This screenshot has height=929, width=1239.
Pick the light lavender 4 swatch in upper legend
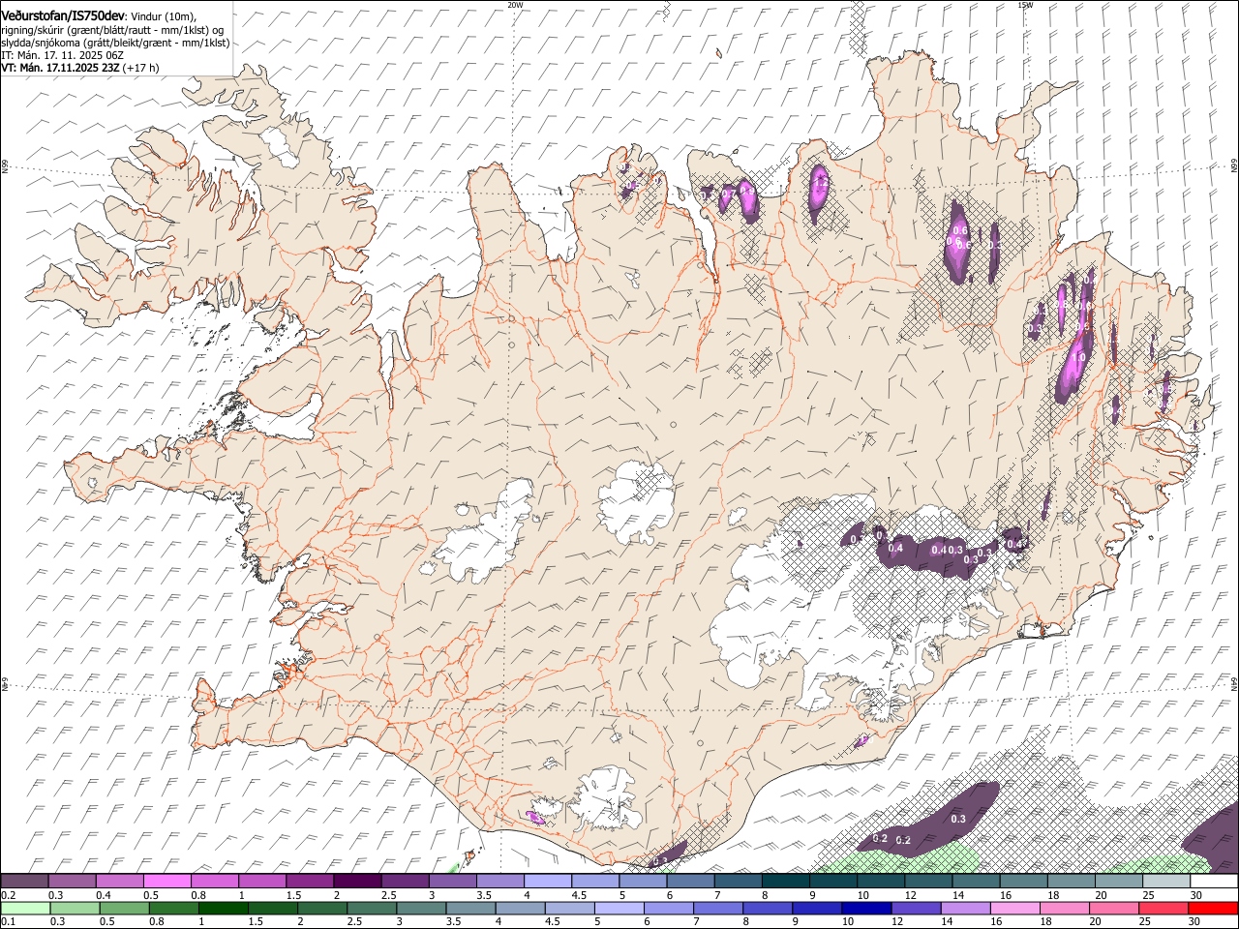548,882
